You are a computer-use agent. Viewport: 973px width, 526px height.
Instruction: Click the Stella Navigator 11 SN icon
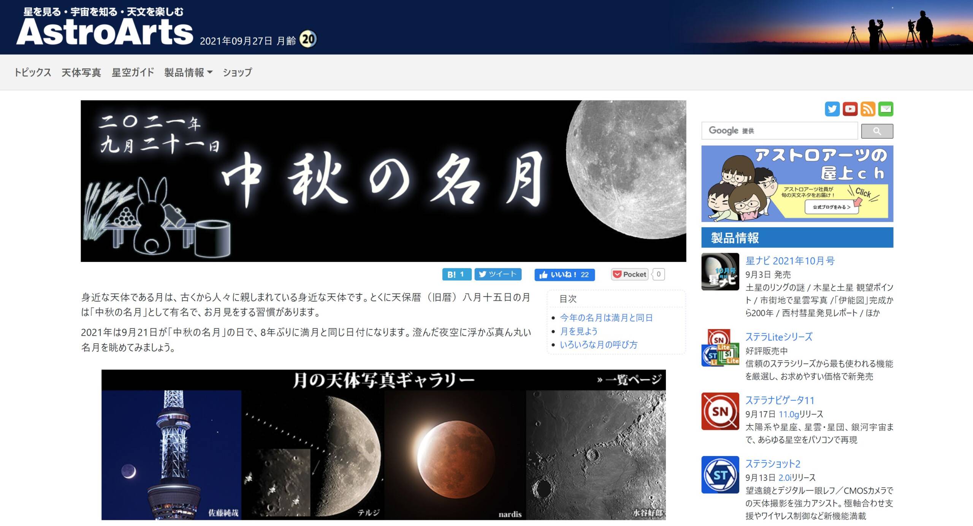720,411
